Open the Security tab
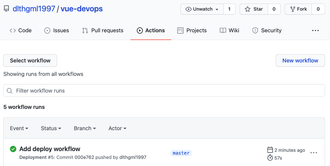The image size is (330, 166). [x=267, y=31]
